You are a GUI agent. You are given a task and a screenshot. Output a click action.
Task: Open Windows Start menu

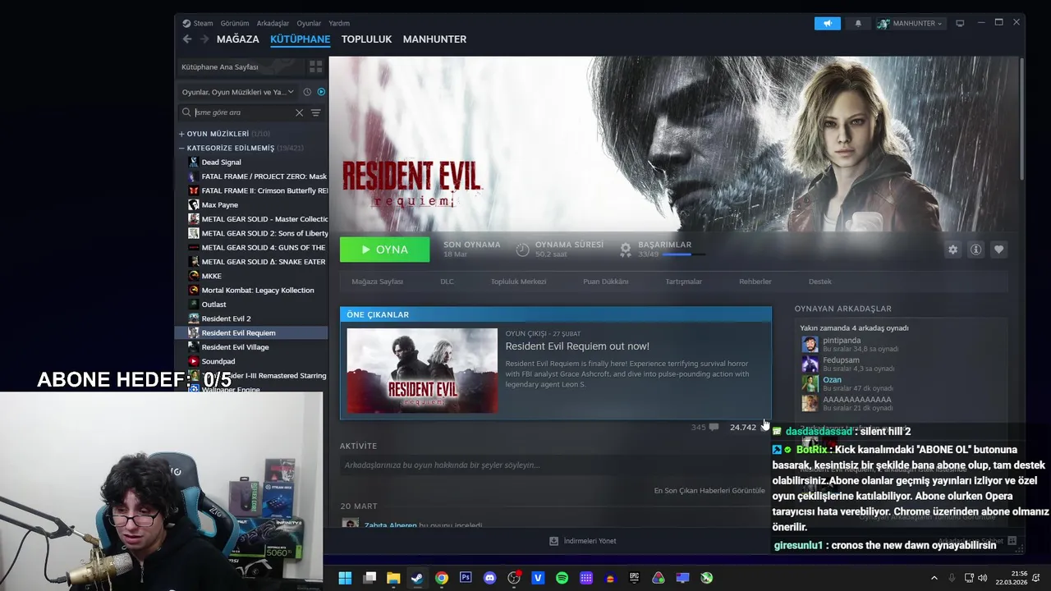coord(345,578)
